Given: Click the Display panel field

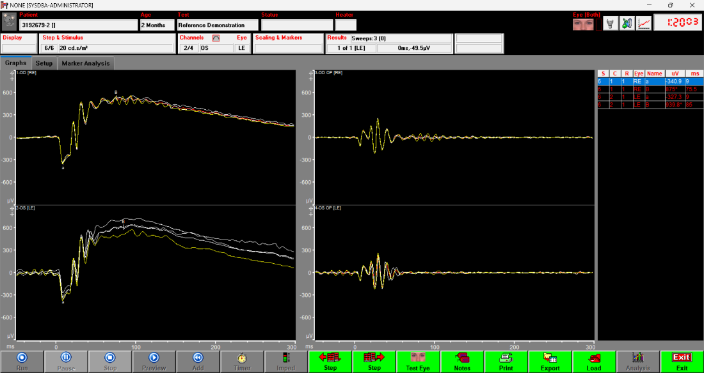Looking at the screenshot, I should click(x=19, y=49).
